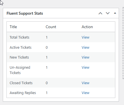Move Fluent Support Stats widget down

point(108,13)
